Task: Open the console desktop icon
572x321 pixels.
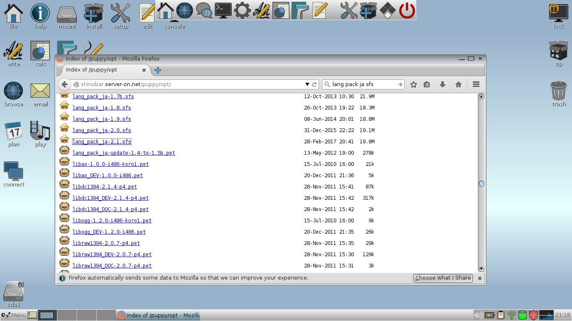Action: 174,16
